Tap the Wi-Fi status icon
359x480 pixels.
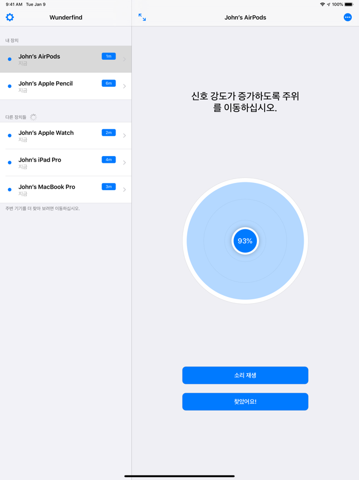pos(322,4)
